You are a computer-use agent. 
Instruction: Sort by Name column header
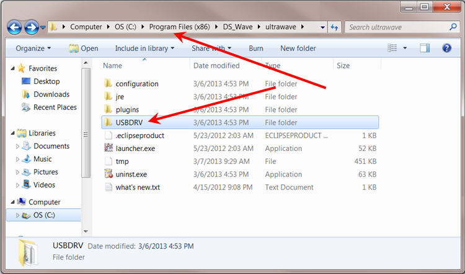pyautogui.click(x=112, y=65)
